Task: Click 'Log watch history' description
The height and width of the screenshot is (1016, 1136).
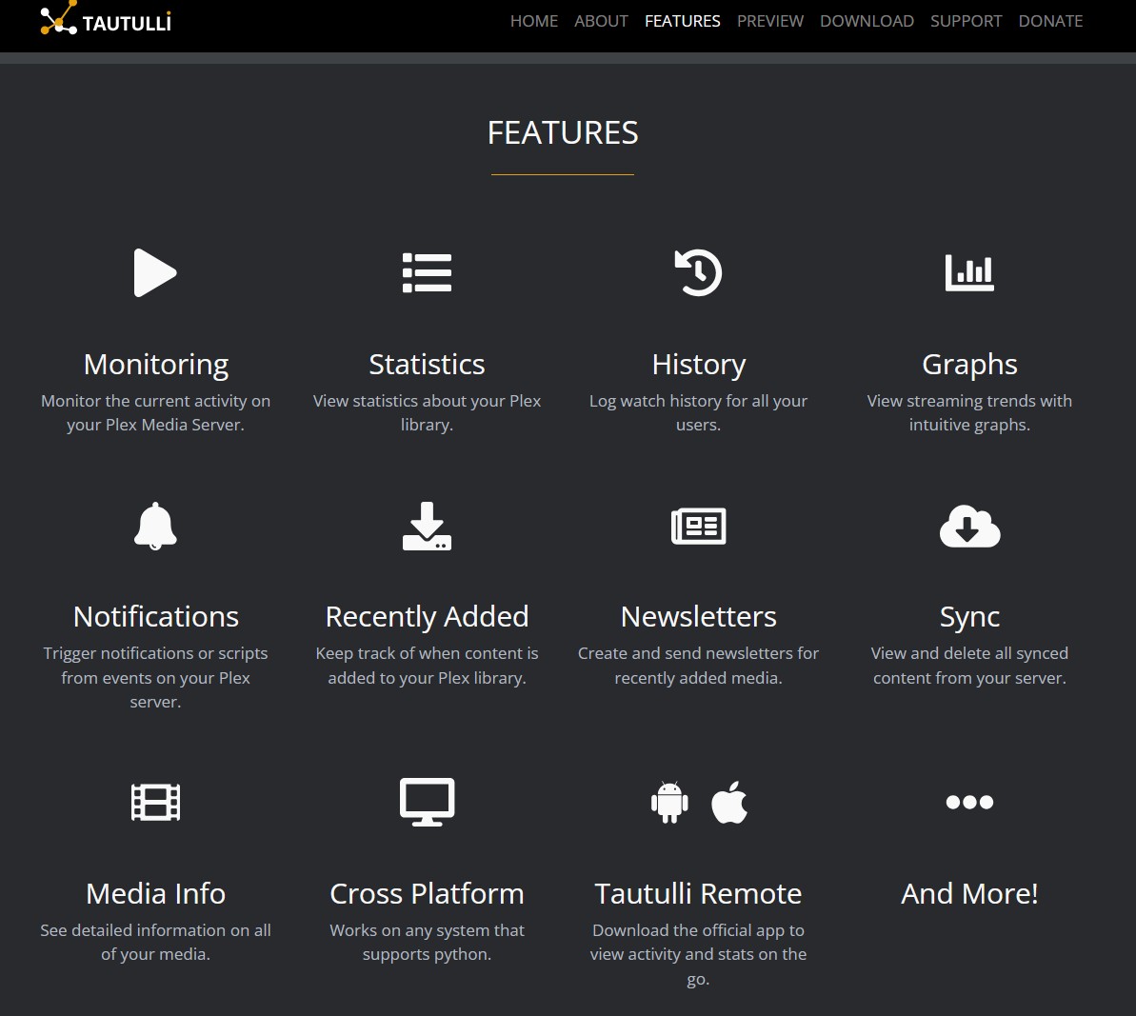Action: click(698, 412)
